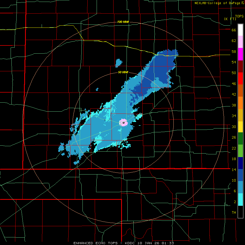
Task: Click the legend value 58
Action: click(x=234, y=51)
